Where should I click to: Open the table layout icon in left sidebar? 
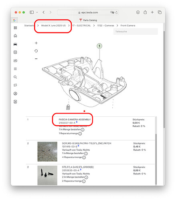15,52
